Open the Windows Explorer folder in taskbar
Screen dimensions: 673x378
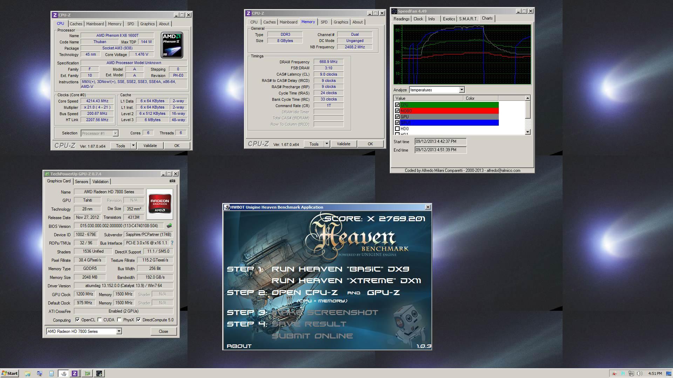click(28, 373)
